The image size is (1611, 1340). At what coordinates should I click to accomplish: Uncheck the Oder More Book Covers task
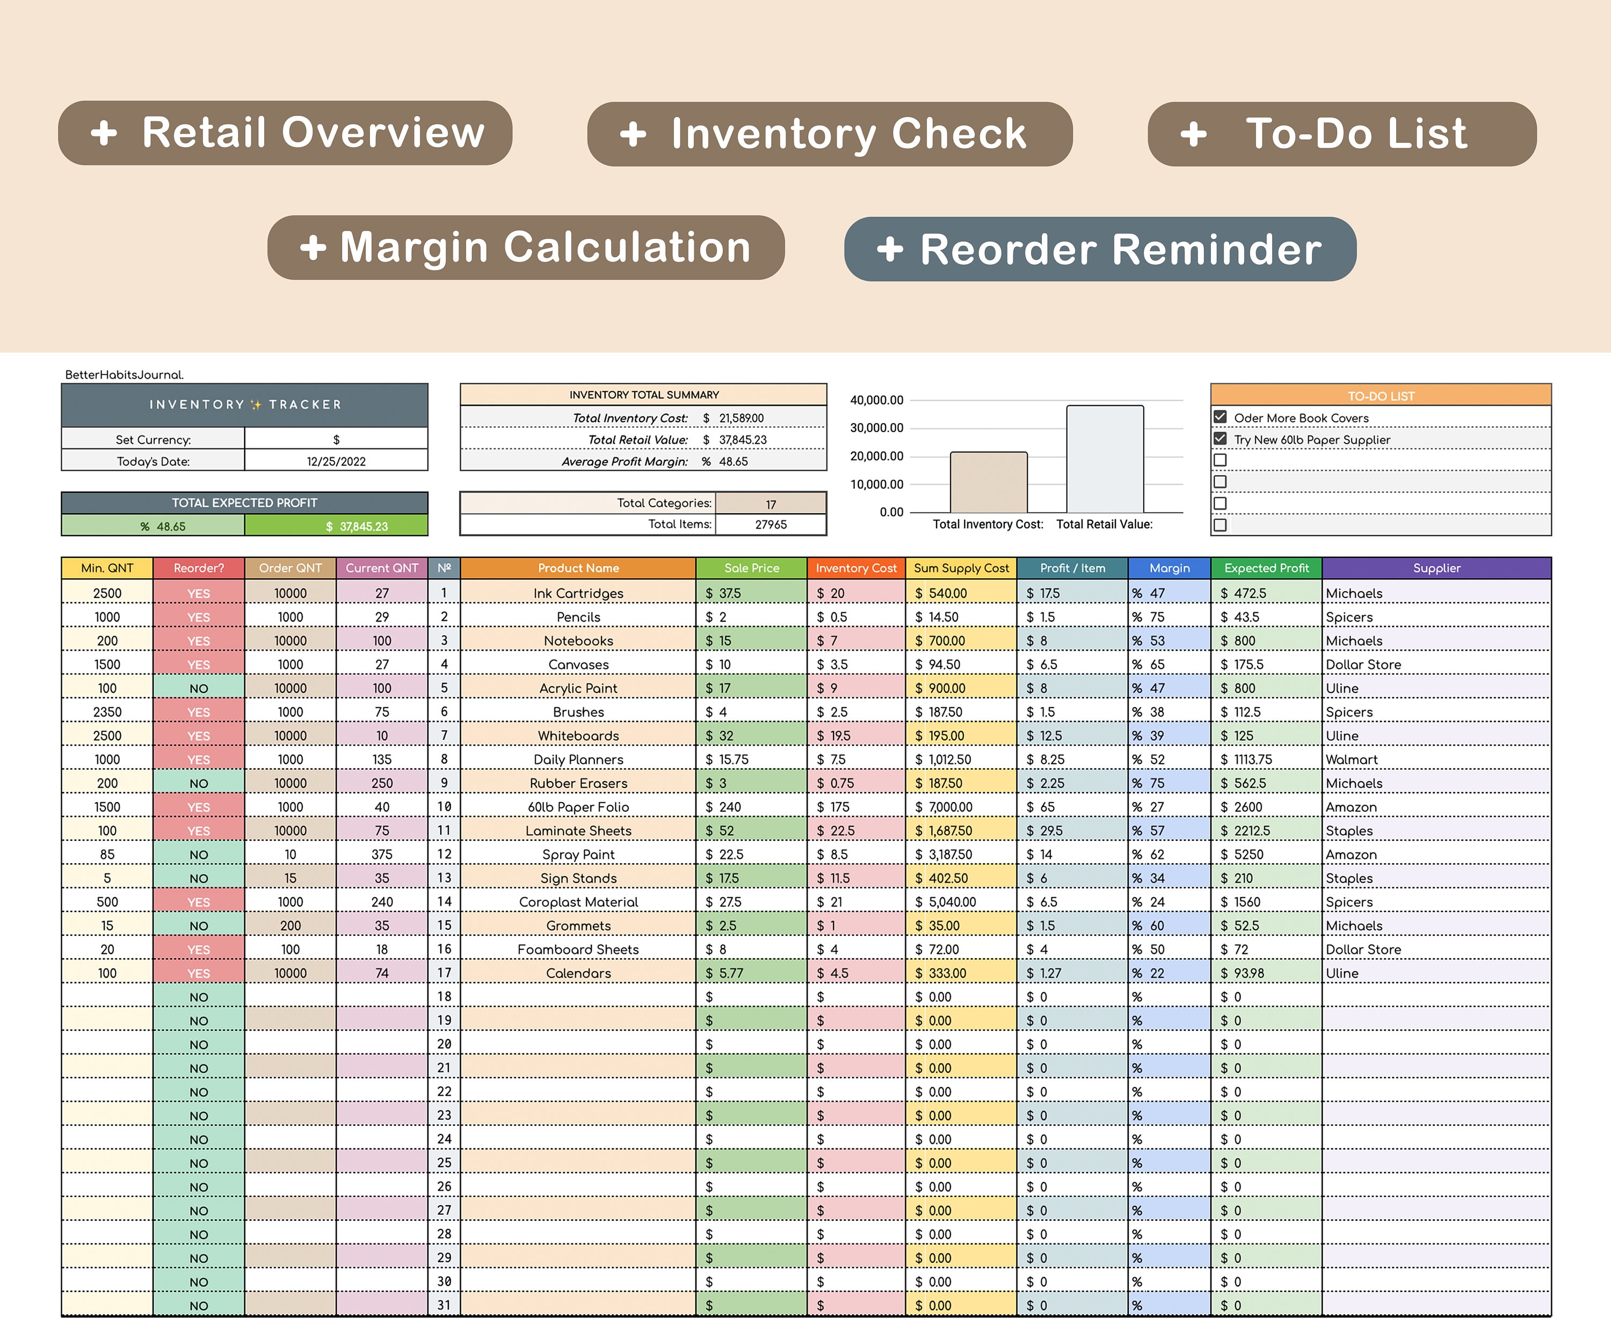tap(1221, 417)
